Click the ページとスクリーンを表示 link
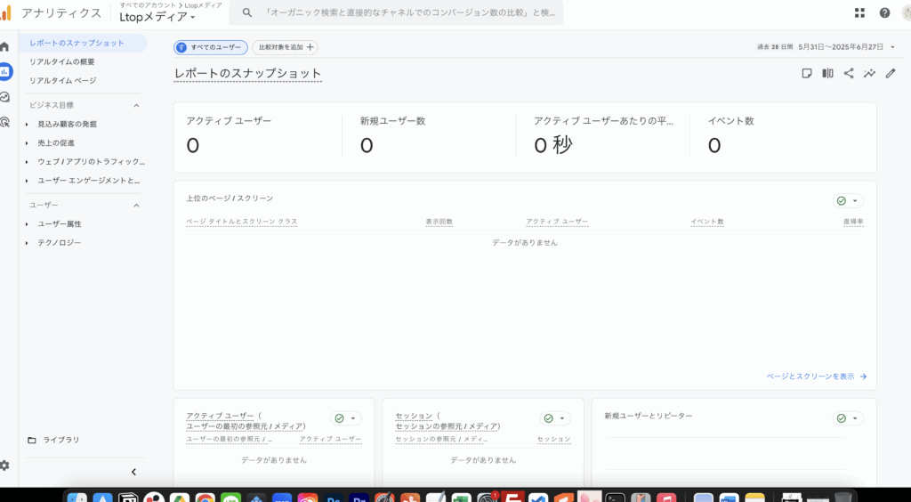Image resolution: width=911 pixels, height=502 pixels. 816,376
